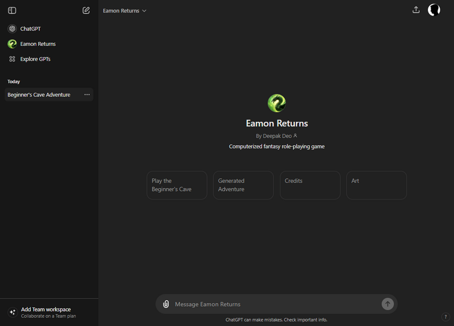454x326 pixels.
Task: Click the send message arrow button
Action: tap(388, 304)
